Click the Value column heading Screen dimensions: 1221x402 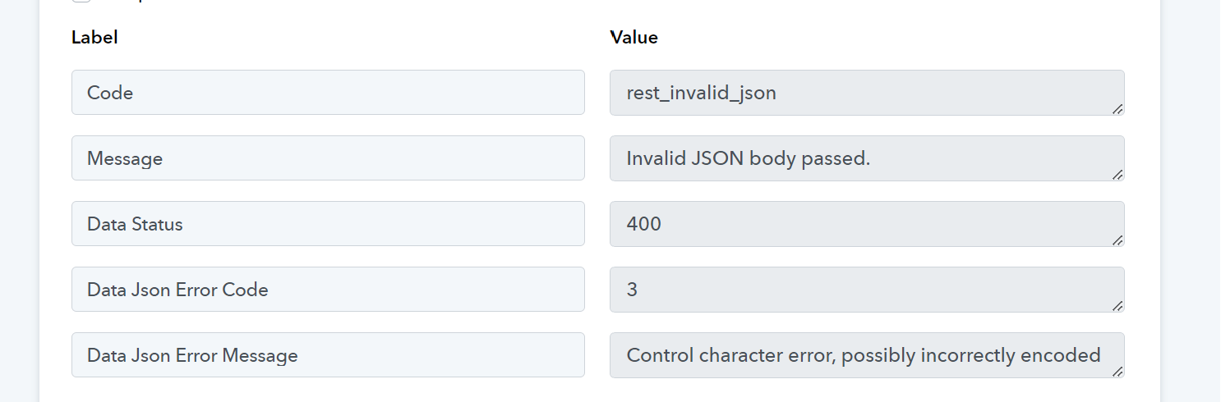coord(634,37)
